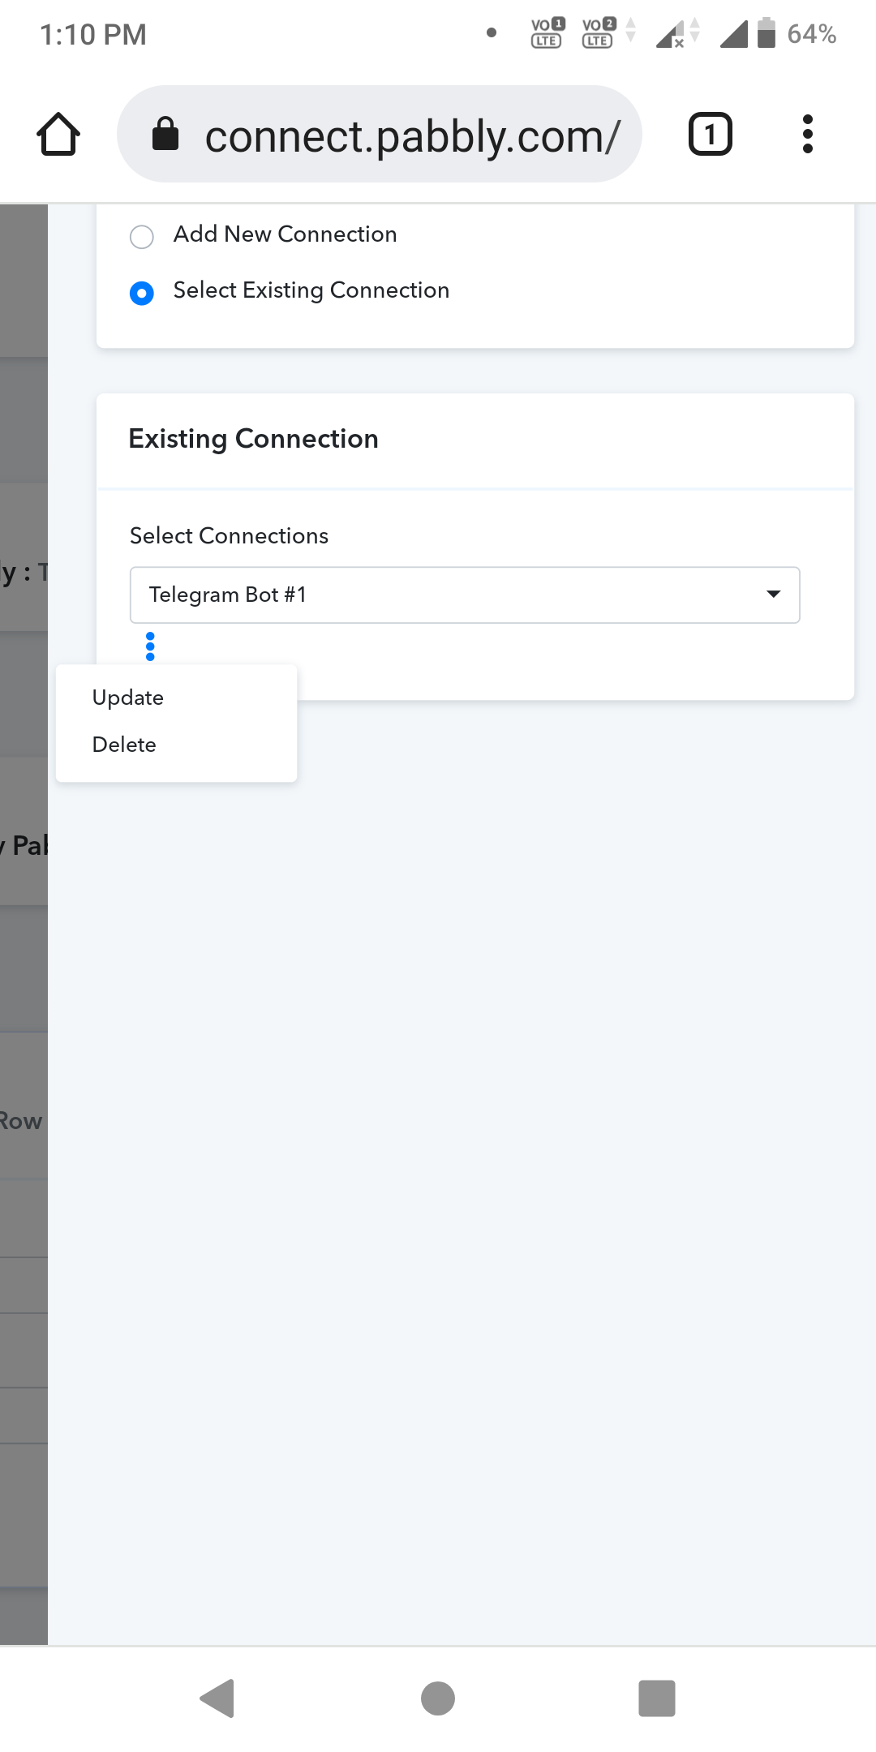Image resolution: width=876 pixels, height=1752 pixels.
Task: Select the Add New Connection radio button
Action: coord(142,237)
